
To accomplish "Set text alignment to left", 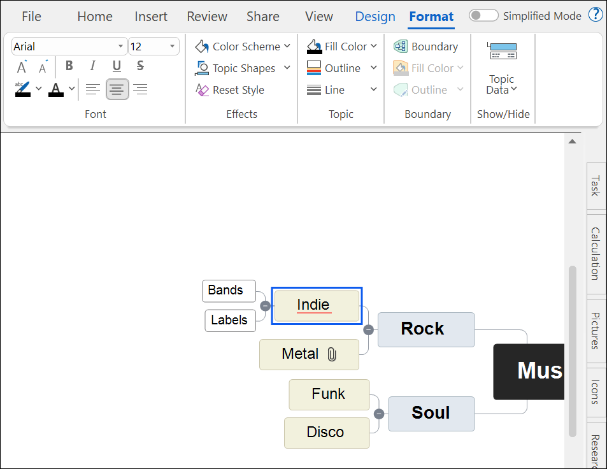I will pyautogui.click(x=93, y=89).
